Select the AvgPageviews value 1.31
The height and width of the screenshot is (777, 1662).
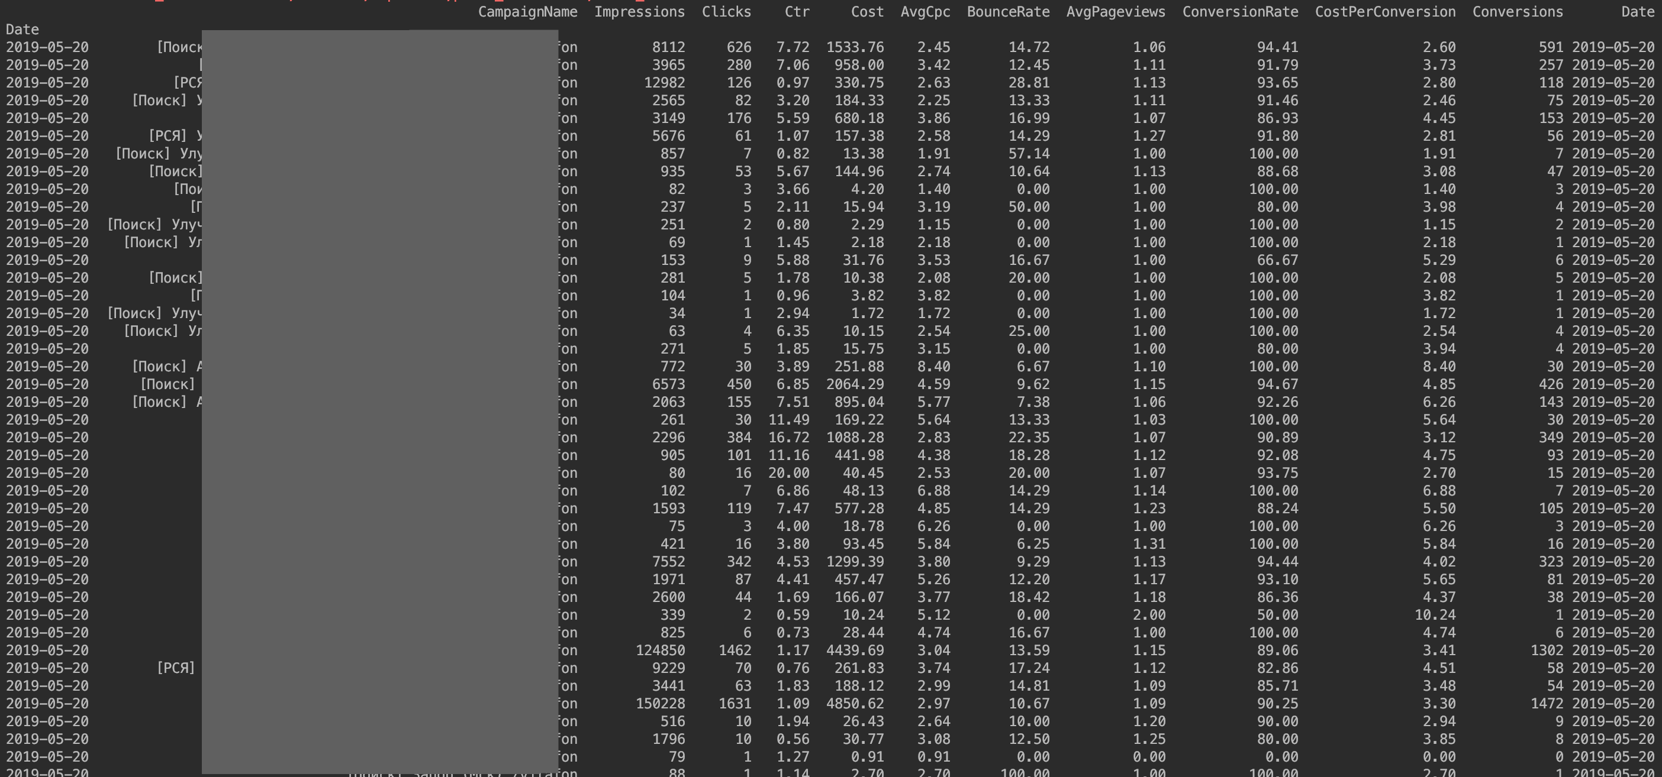click(1149, 543)
